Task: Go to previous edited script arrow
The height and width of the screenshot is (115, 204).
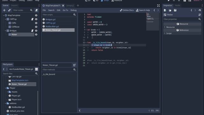Action: (x=154, y=10)
